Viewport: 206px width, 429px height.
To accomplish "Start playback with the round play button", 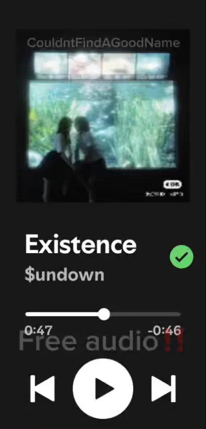I will click(103, 388).
